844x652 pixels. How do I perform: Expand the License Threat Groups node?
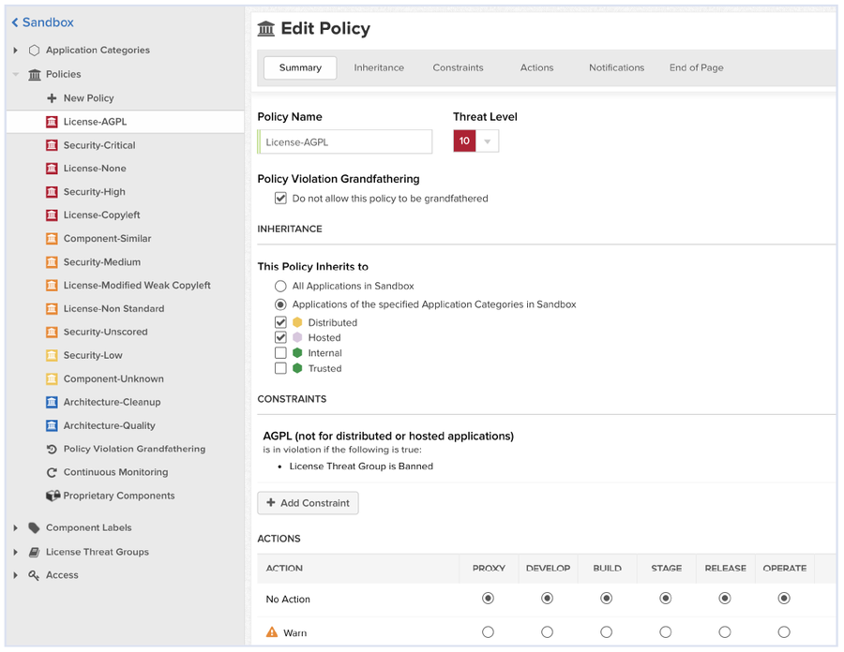click(16, 553)
